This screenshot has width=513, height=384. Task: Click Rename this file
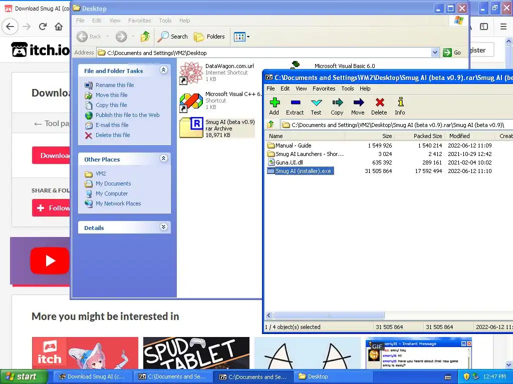point(115,85)
